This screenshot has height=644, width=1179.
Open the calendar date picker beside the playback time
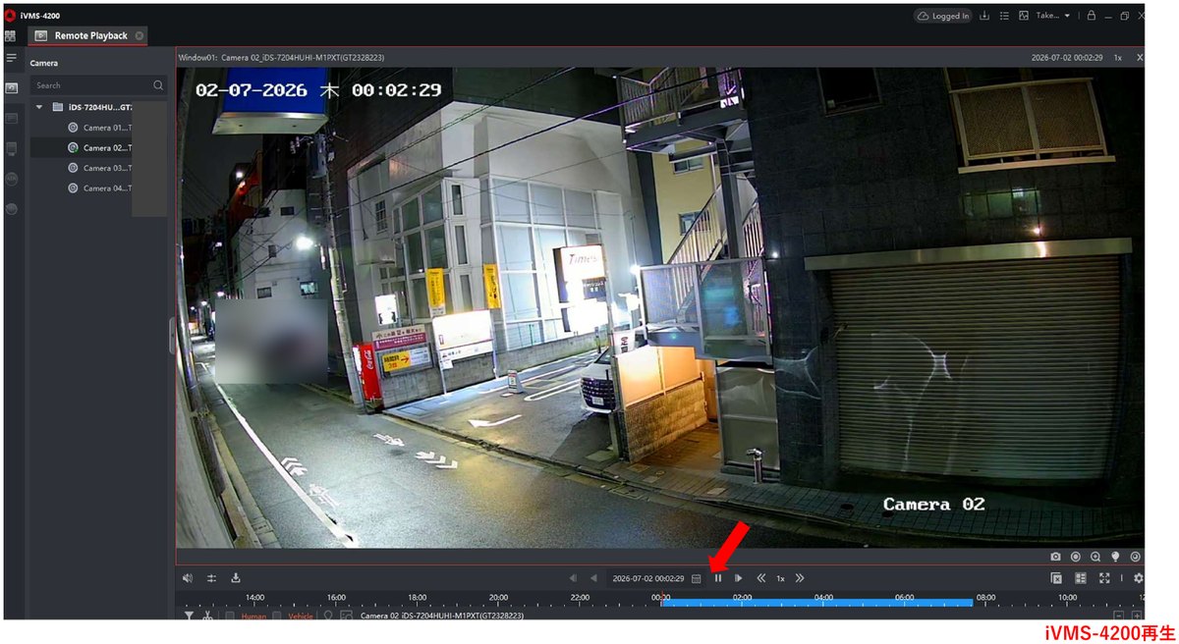(x=696, y=578)
